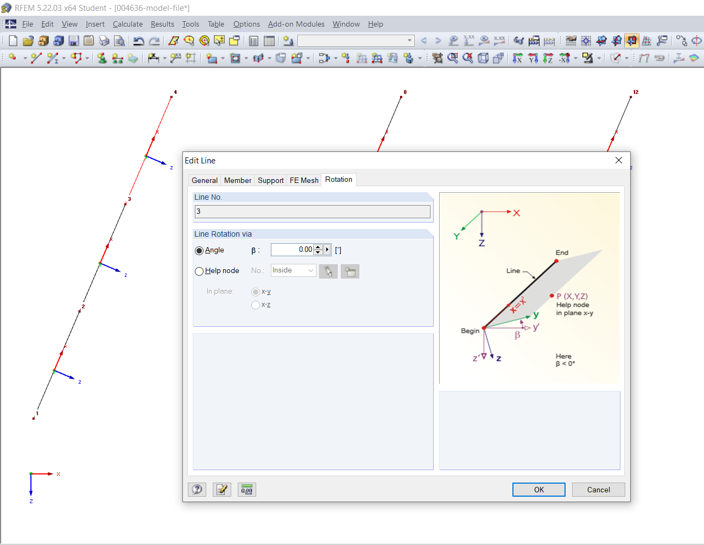Enable the Angle rotation option

pos(199,250)
